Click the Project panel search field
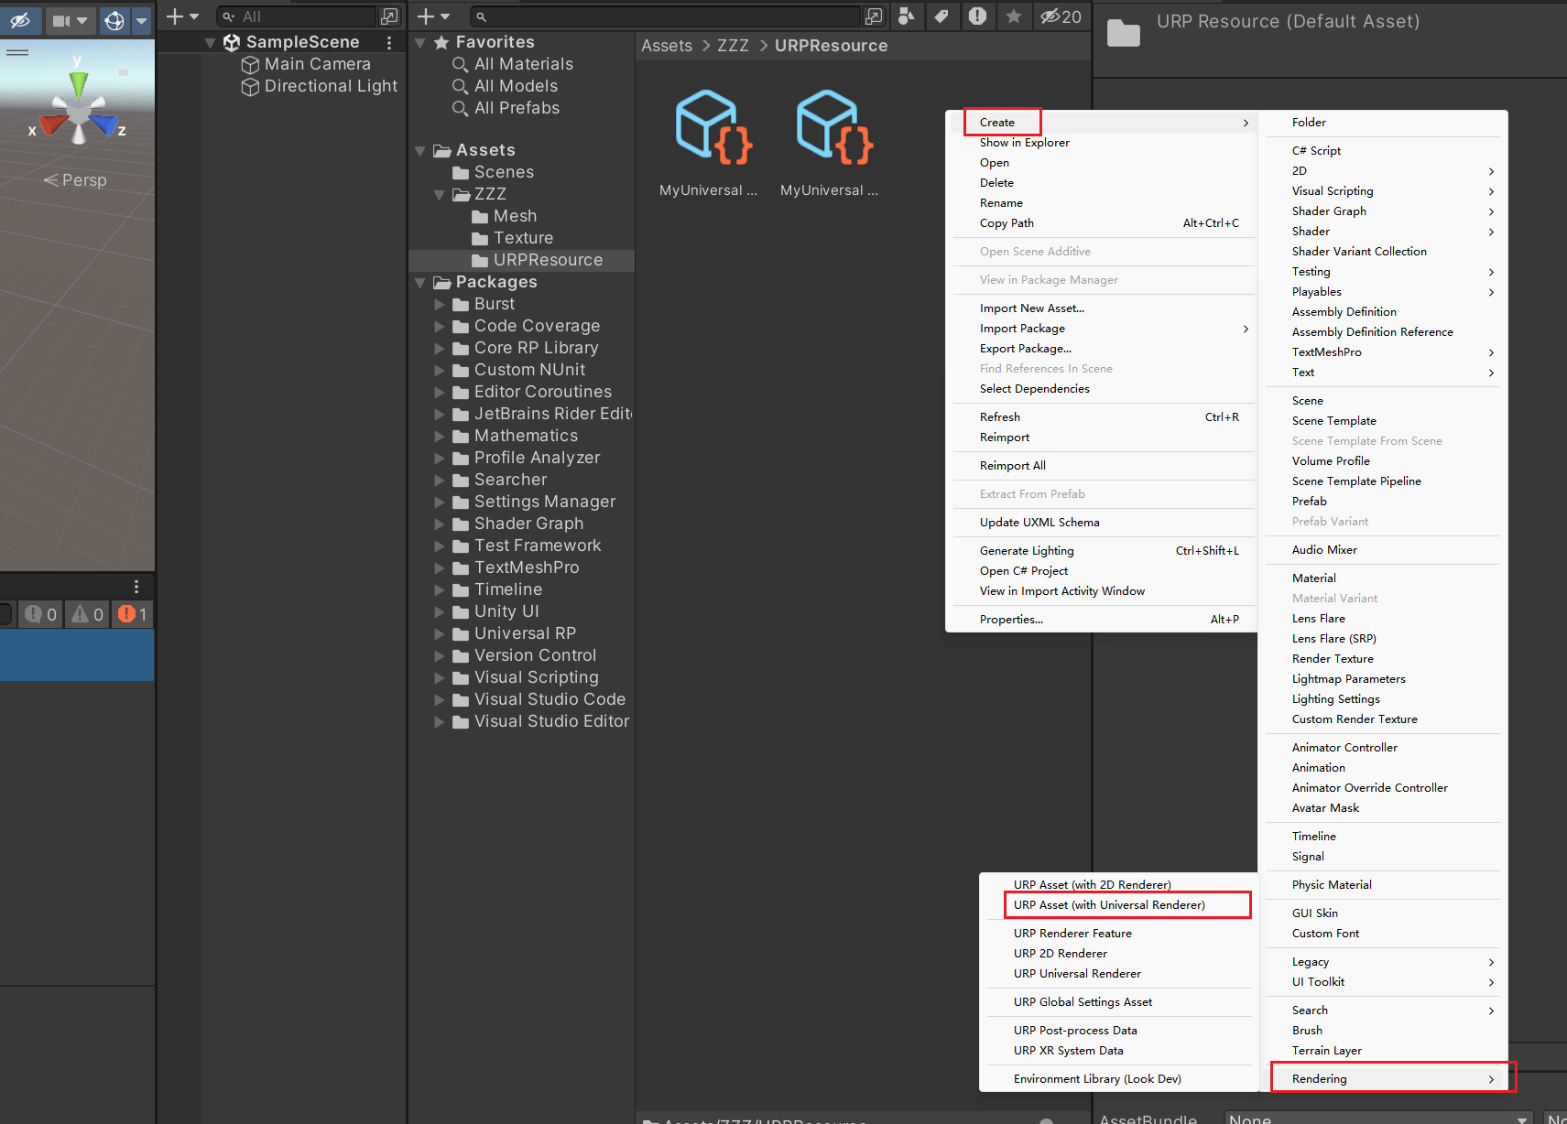 click(669, 16)
